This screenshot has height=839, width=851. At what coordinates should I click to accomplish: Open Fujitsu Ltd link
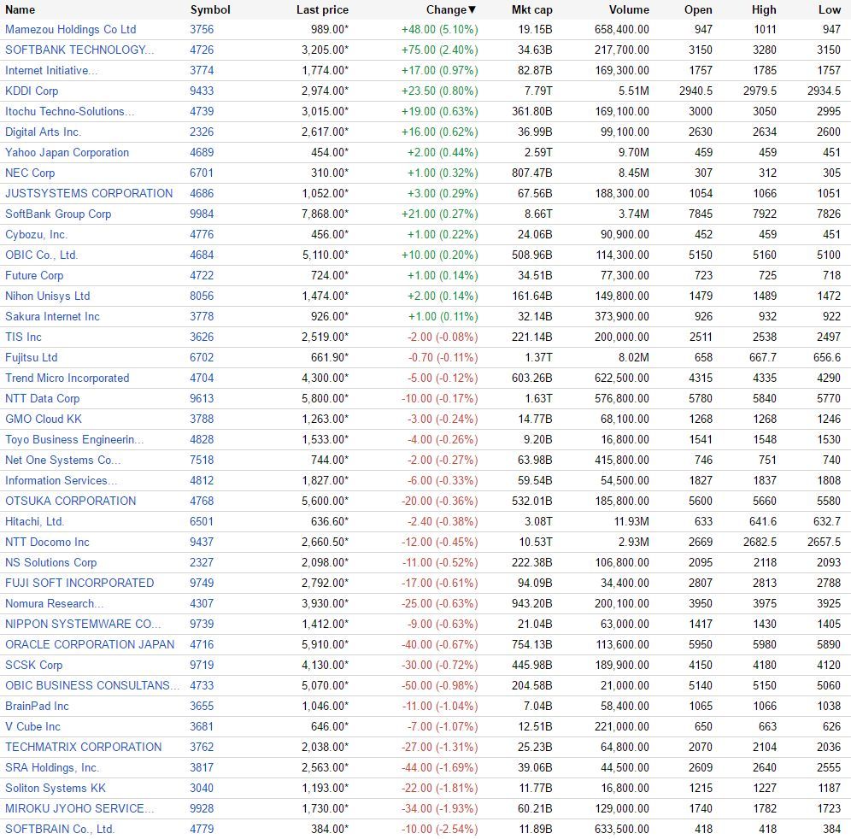pos(32,358)
